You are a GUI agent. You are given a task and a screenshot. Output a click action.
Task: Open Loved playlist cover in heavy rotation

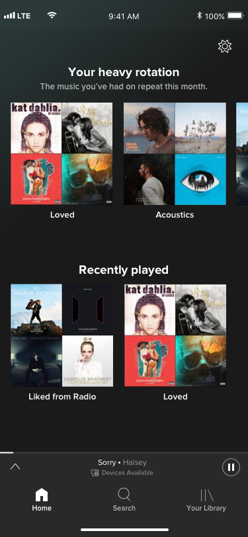(x=62, y=153)
